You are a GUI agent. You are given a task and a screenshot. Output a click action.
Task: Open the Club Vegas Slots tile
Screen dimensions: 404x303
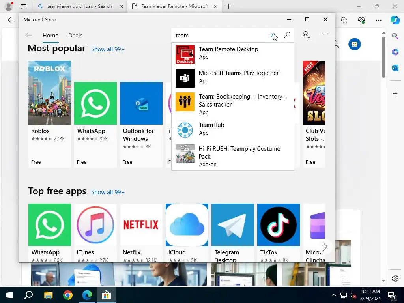(x=314, y=114)
